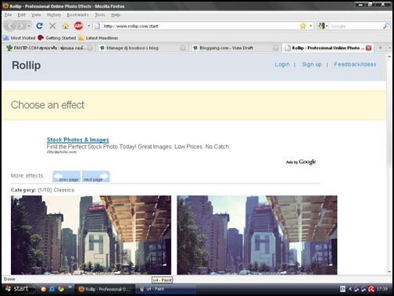Click the page icon in the address bar
Viewport: 394px width, 296px height.
pos(97,26)
